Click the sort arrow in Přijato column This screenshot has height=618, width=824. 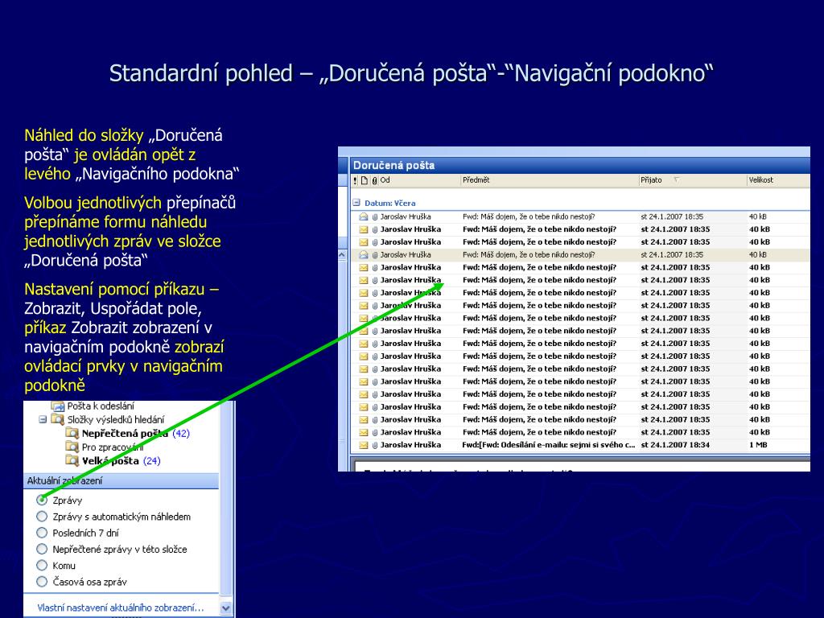[x=676, y=180]
